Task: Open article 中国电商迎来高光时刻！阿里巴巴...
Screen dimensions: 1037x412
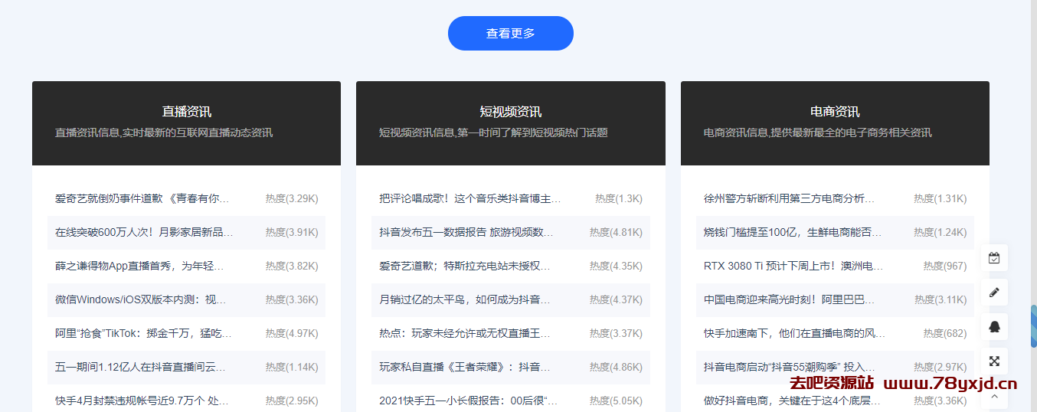Action: coord(790,299)
